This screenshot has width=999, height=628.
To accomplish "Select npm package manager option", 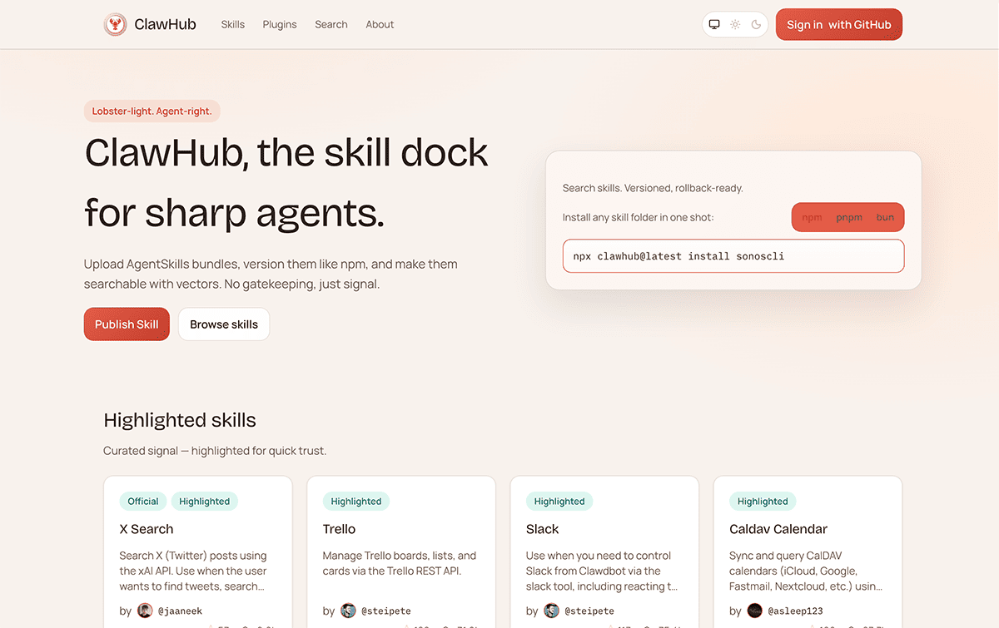I will pyautogui.click(x=812, y=218).
